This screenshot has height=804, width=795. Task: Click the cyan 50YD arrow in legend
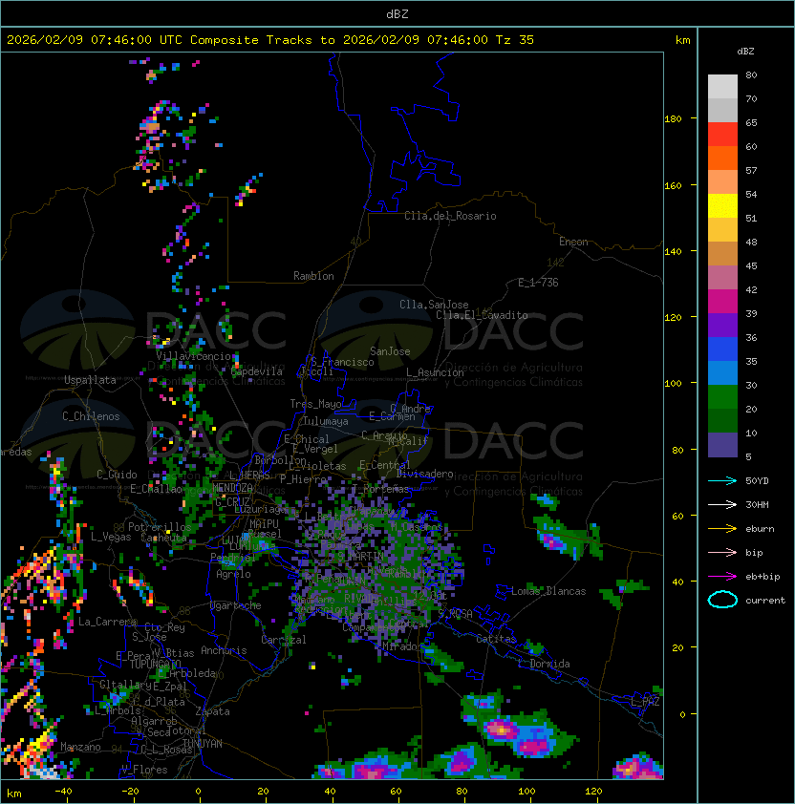point(722,481)
